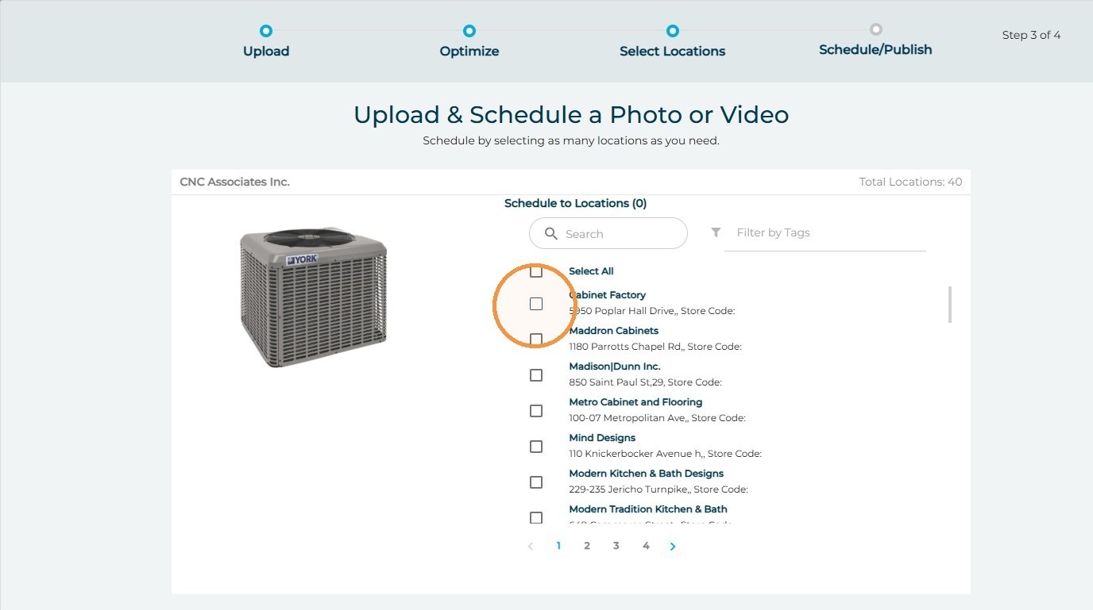Click the Search locations input field
Image resolution: width=1093 pixels, height=610 pixels.
coord(608,233)
